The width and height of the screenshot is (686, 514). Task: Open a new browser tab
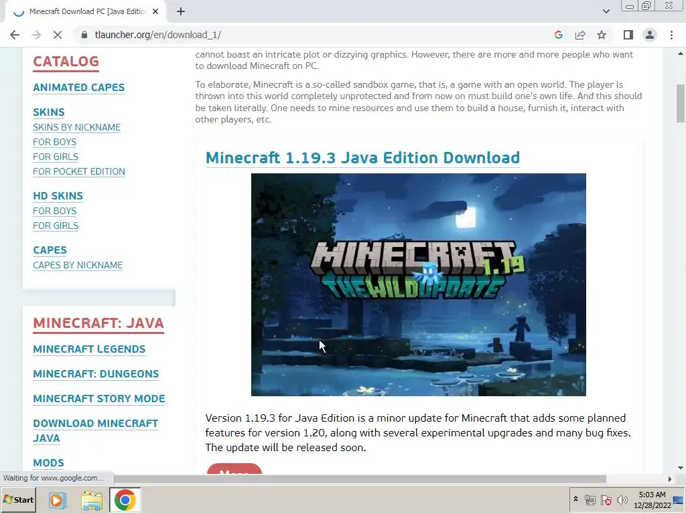click(x=181, y=12)
